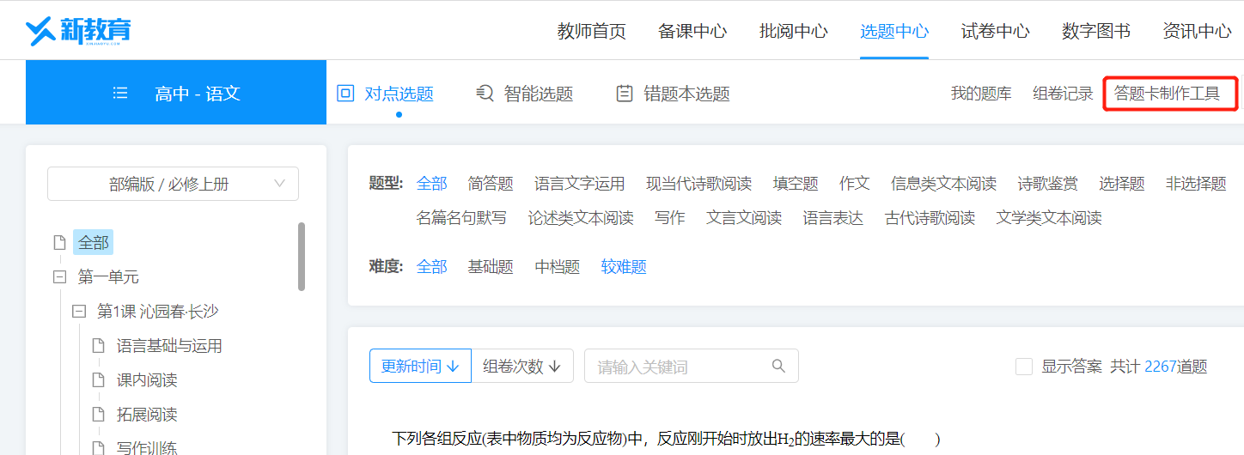Open 组卷记录 link

point(1063,94)
